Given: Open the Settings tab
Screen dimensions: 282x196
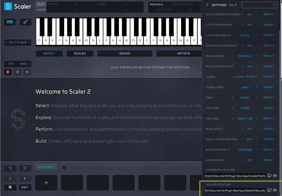Looking at the screenshot, I should [x=219, y=5].
